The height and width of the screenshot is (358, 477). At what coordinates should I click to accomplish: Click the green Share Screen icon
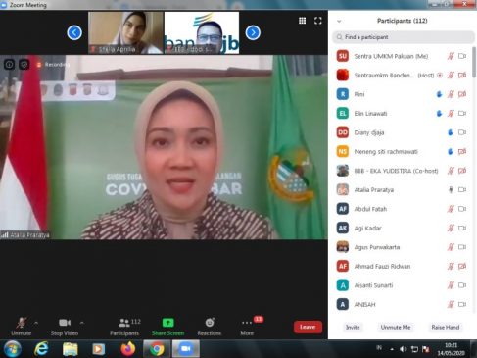pos(167,323)
